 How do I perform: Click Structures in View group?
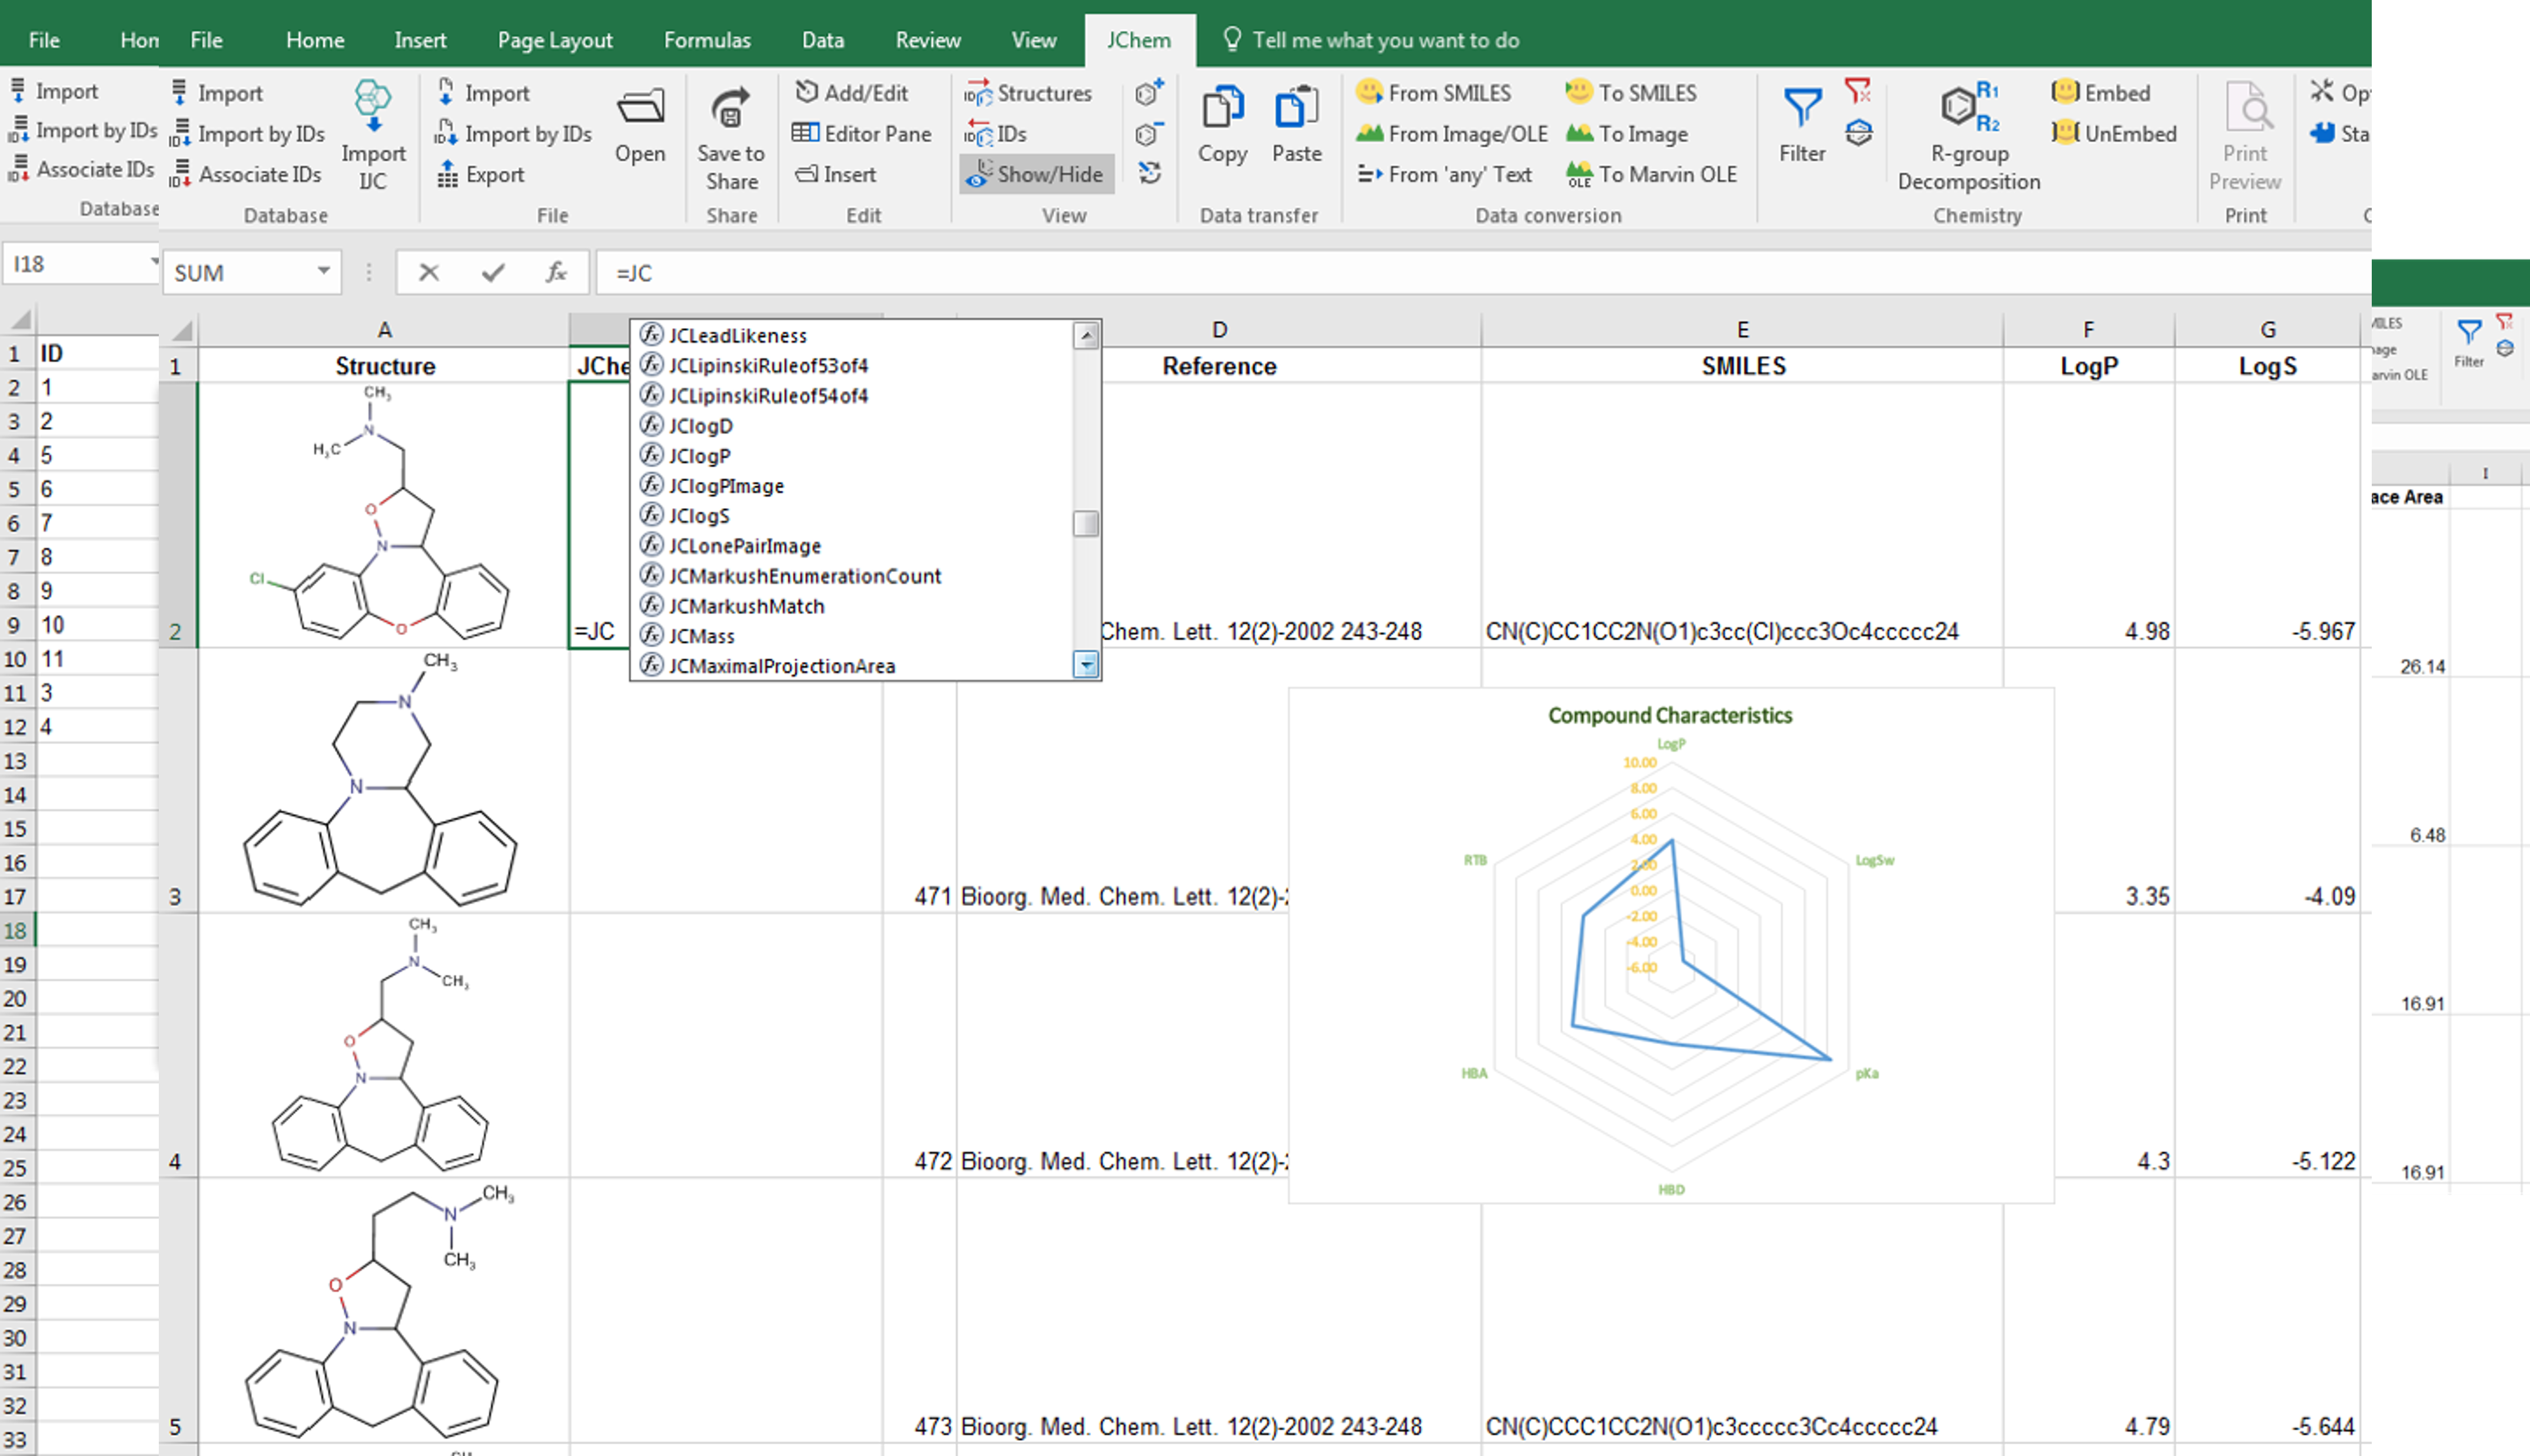1028,93
